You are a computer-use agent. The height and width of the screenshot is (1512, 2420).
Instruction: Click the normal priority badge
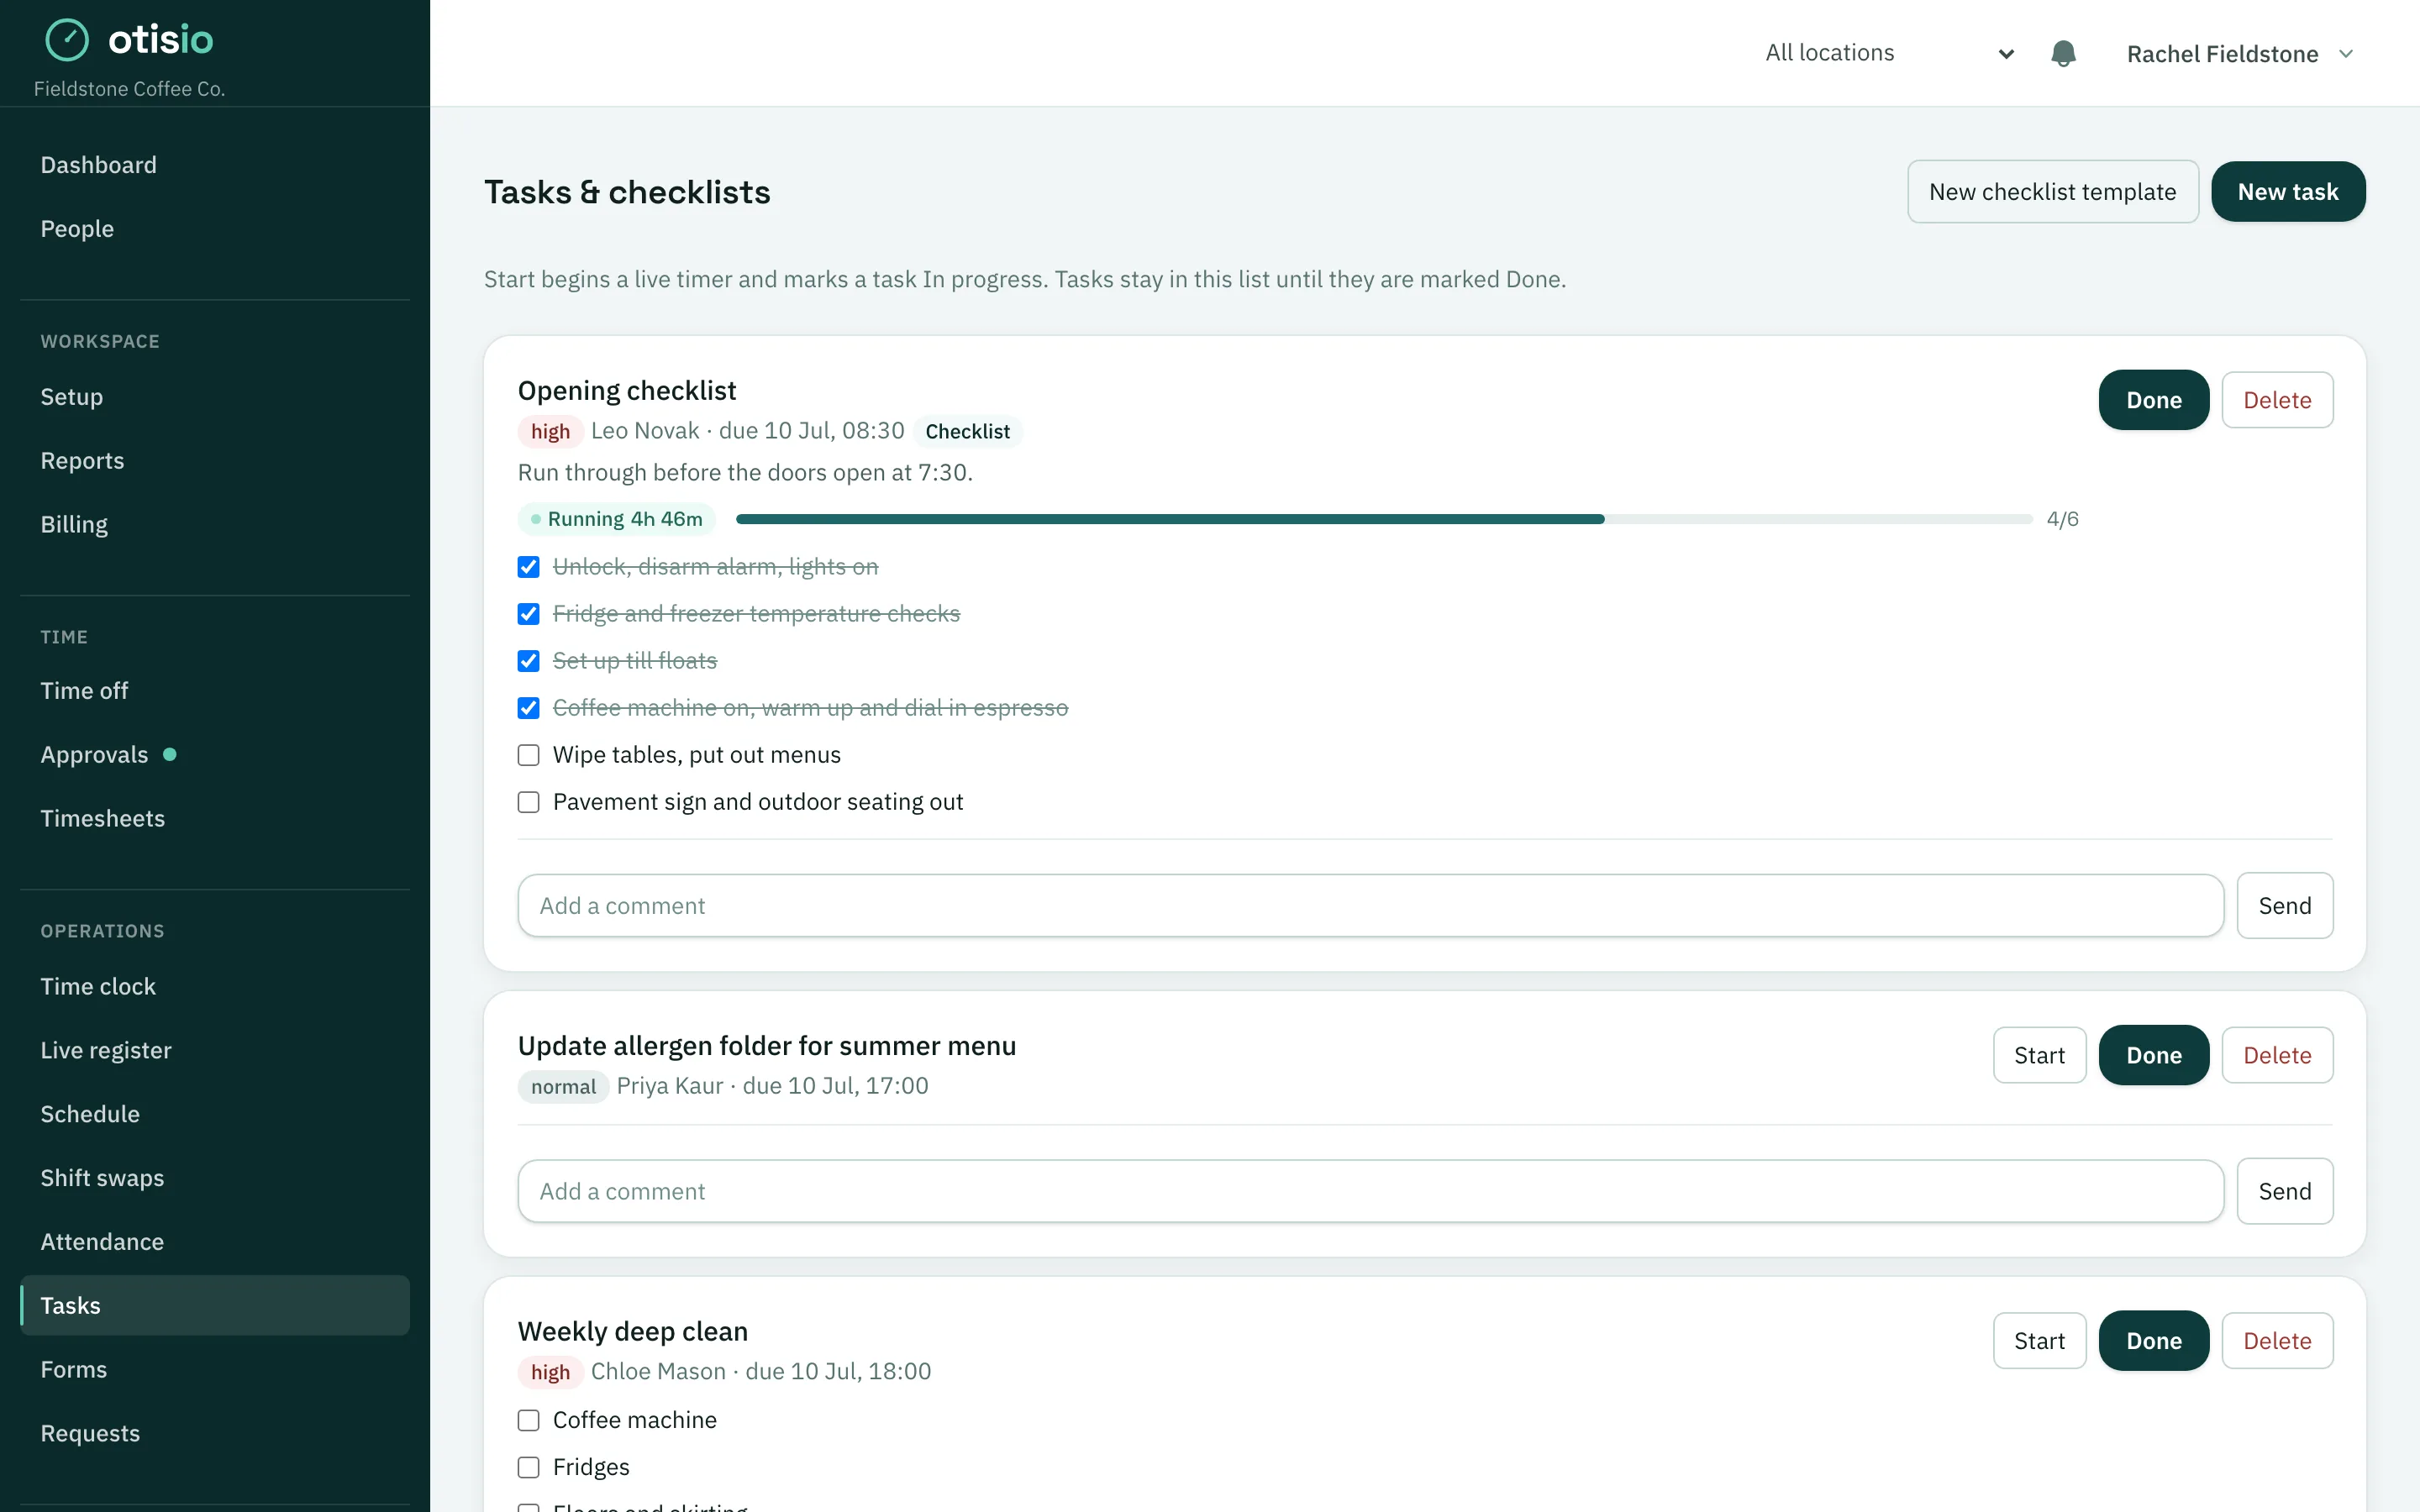(563, 1087)
